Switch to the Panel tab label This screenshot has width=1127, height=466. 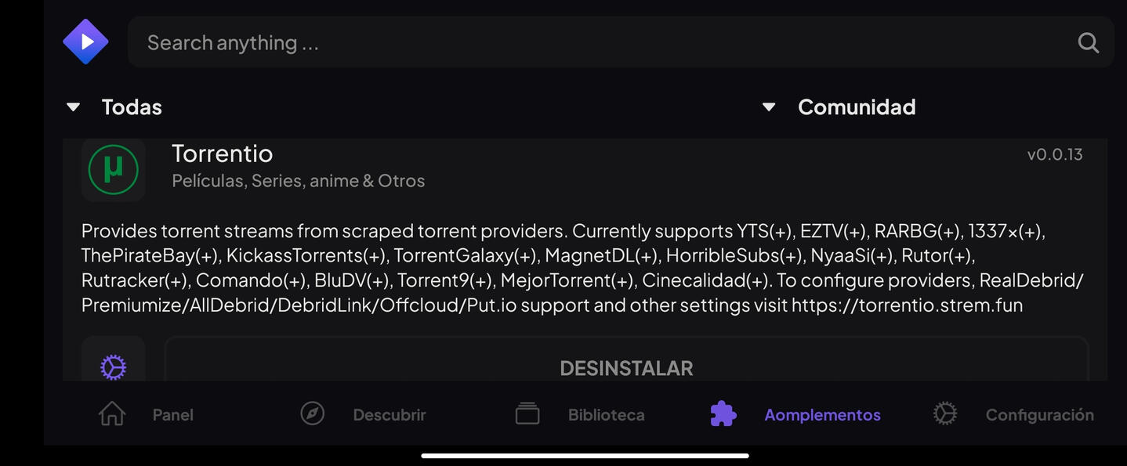pos(172,415)
